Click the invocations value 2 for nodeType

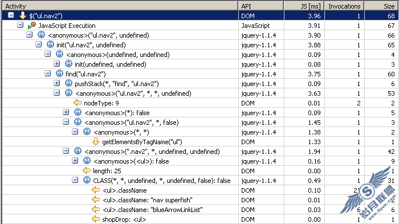click(x=359, y=103)
